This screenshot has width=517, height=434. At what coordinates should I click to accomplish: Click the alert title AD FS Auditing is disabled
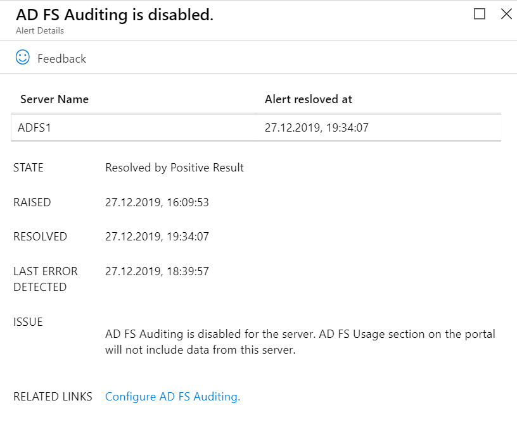[114, 15]
